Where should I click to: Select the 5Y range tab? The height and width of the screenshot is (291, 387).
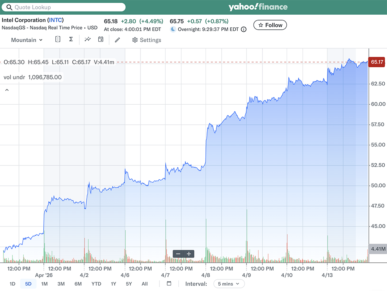(x=129, y=284)
